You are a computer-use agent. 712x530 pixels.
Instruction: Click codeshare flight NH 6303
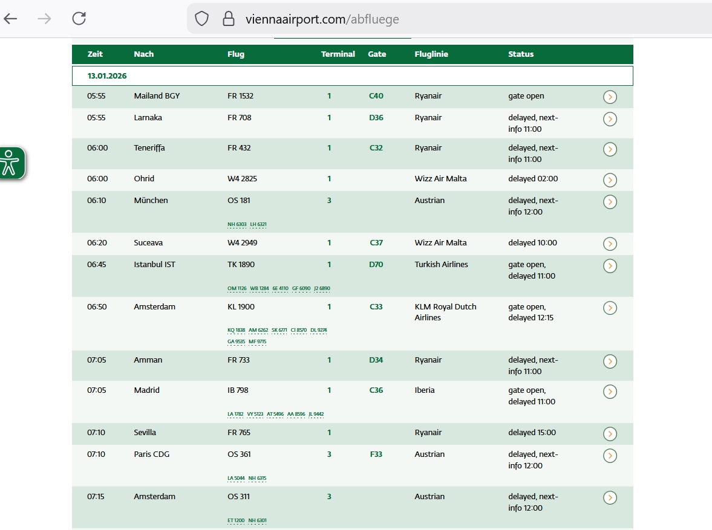pos(237,225)
